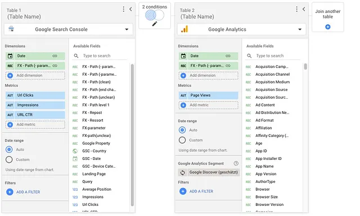Click 123 icon beside Average Position
The image size is (360, 216).
coord(75,190)
